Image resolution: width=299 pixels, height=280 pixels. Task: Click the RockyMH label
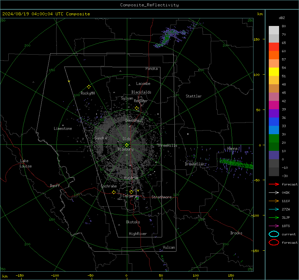tap(88, 93)
